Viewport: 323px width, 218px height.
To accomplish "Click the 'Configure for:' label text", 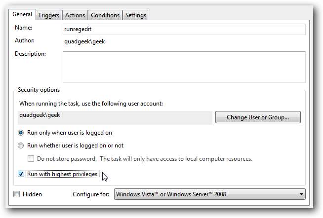I will pyautogui.click(x=91, y=194).
